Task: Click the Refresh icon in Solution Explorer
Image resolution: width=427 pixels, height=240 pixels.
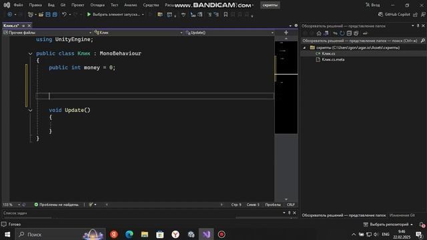Action: (342, 33)
